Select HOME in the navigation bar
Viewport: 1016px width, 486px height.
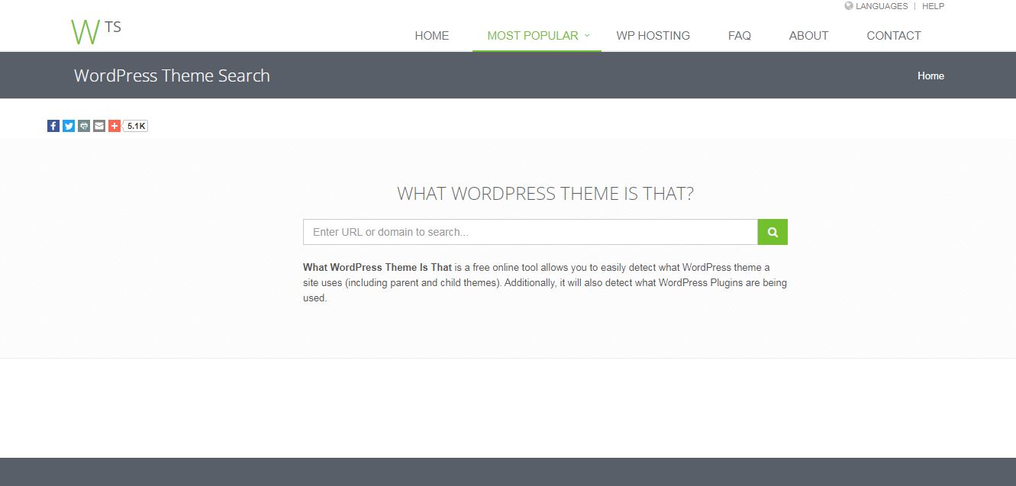431,35
